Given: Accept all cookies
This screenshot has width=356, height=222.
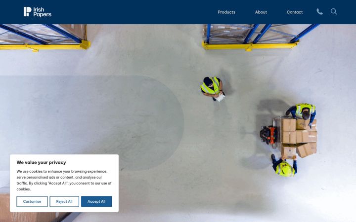Looking at the screenshot, I should tap(96, 201).
